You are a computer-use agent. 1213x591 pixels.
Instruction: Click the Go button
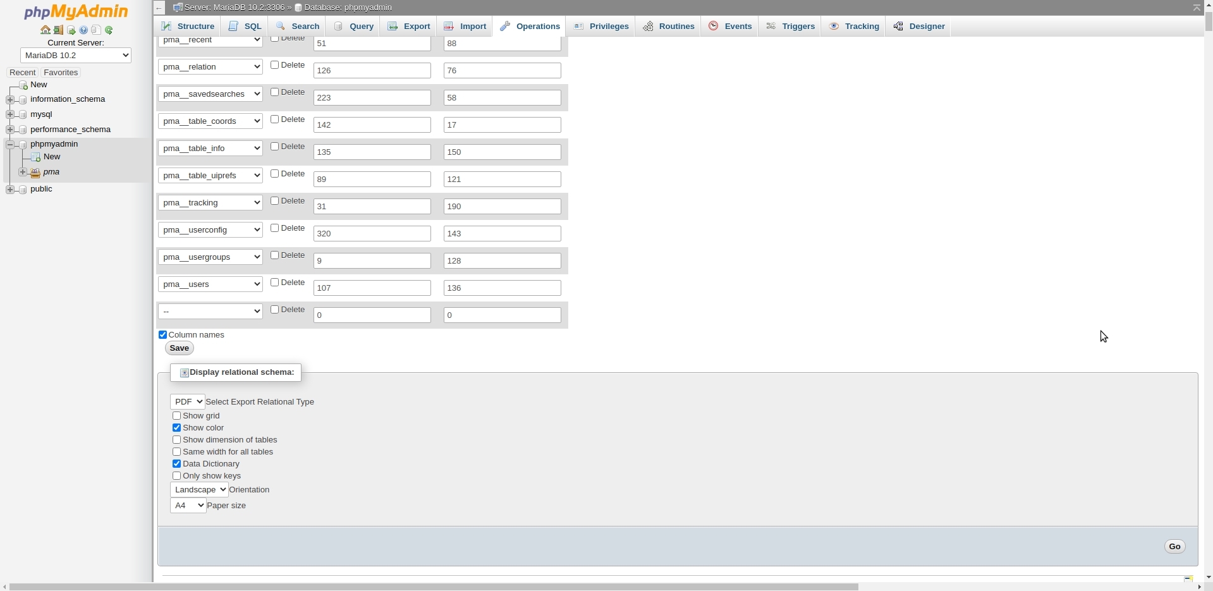click(x=1174, y=546)
